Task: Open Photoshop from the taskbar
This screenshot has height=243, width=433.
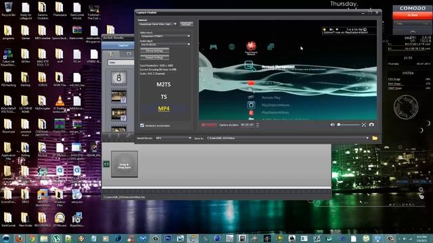Action: (168, 238)
